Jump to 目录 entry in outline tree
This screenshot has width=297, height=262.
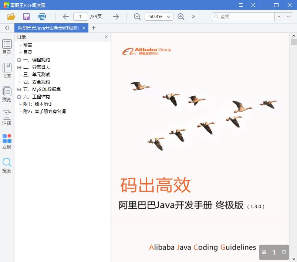[28, 52]
